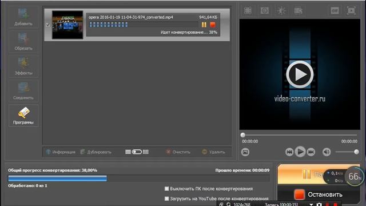Click the overall conversion progress bar
Image resolution: width=366 pixels, height=206 pixels.
pyautogui.click(x=139, y=179)
